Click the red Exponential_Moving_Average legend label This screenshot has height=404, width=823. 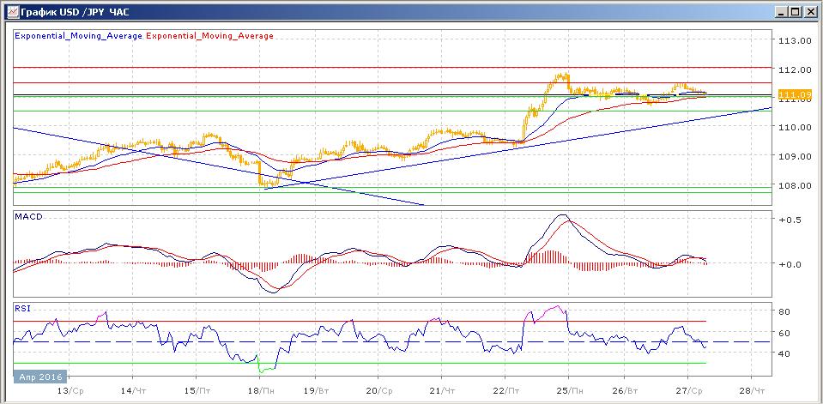[211, 36]
